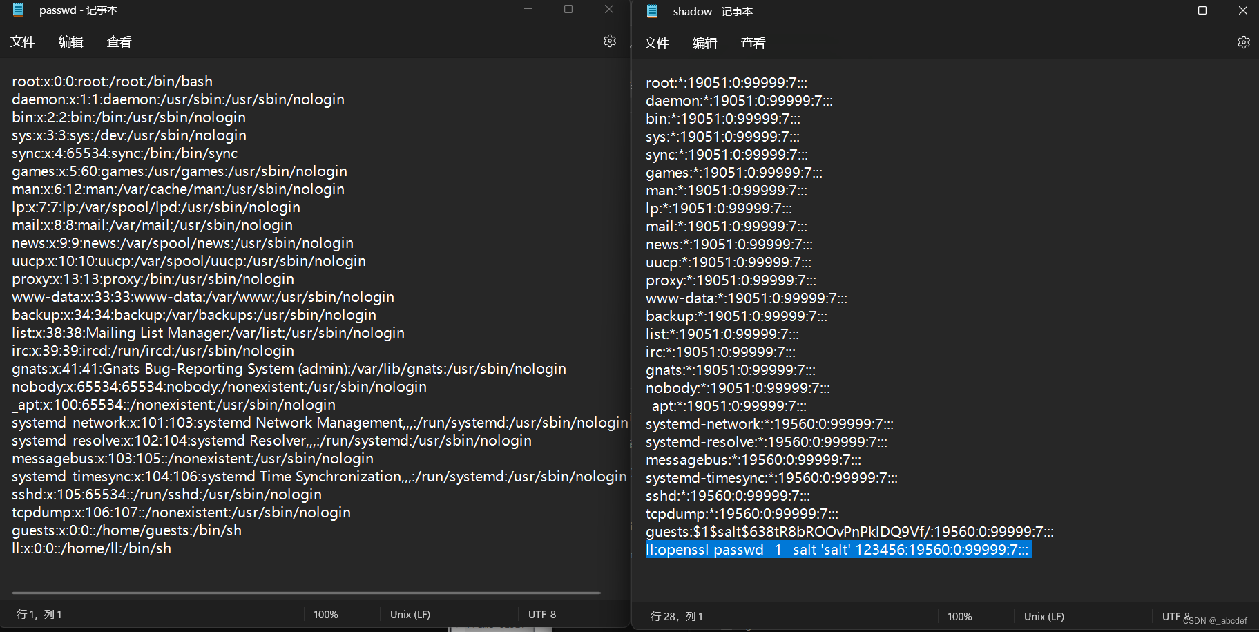1259x632 pixels.
Task: Click the guests:x:0:0 line in passwd
Action: pos(126,530)
